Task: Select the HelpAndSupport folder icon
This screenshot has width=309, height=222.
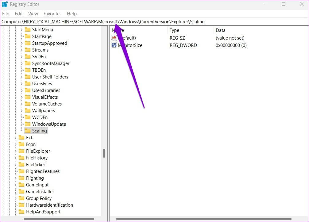Action: (21, 212)
